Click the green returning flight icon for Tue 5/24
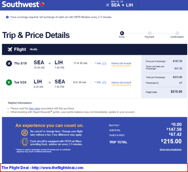188x172 pixels. [9, 82]
